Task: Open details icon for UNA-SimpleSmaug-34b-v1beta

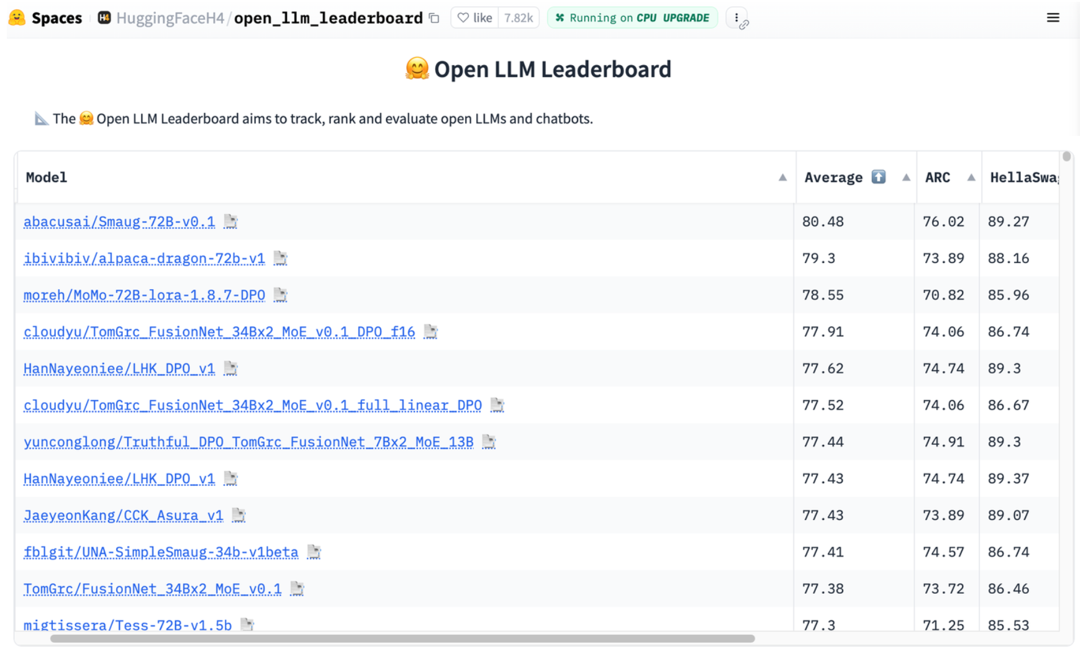Action: pos(314,552)
